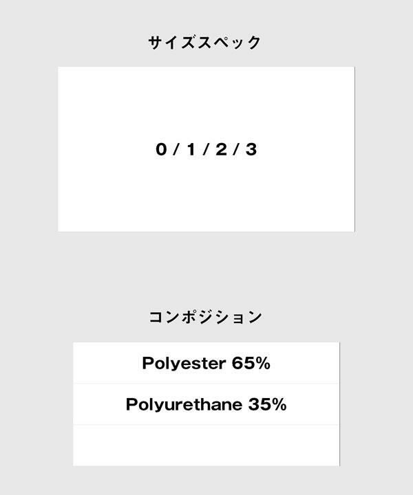
Task: Click the slash between sizes 2 and 3
Action: pyautogui.click(x=236, y=149)
